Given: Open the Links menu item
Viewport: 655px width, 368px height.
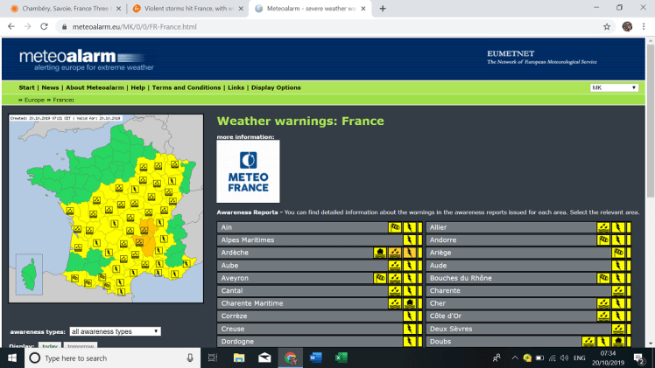Looking at the screenshot, I should 236,87.
